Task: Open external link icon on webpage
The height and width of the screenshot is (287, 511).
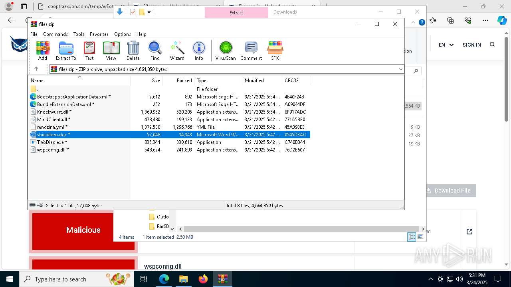Action: click(x=469, y=232)
